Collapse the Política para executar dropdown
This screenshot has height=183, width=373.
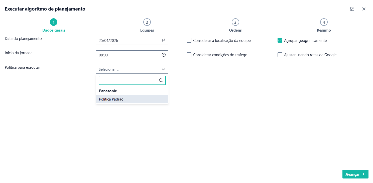coord(163,69)
